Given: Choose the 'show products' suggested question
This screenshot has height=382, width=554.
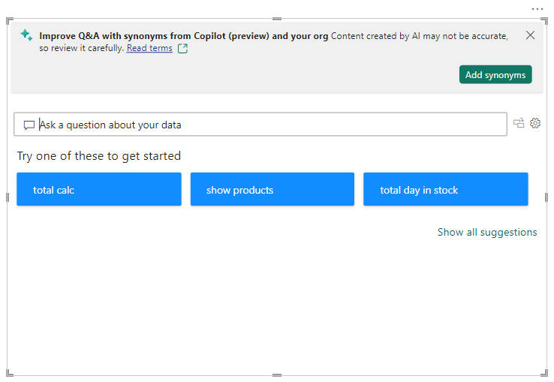Looking at the screenshot, I should pyautogui.click(x=272, y=189).
